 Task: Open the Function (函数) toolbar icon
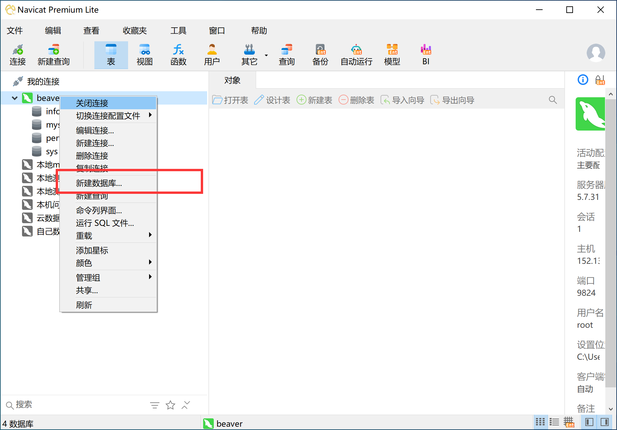178,55
